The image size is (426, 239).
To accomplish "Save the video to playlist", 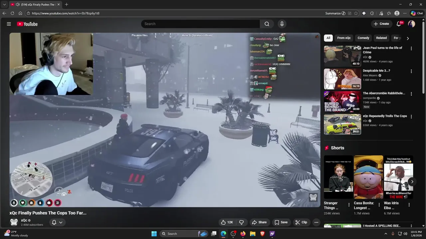I will tap(281, 222).
